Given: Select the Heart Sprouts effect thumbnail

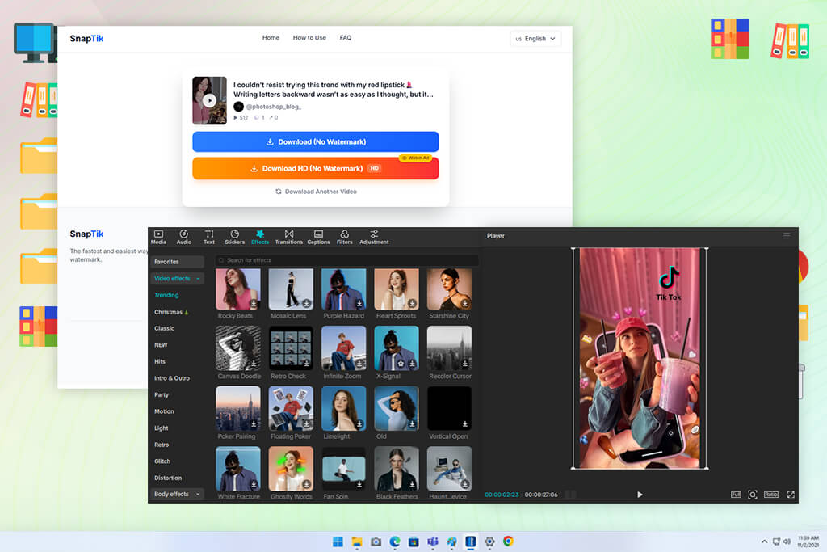Looking at the screenshot, I should [396, 289].
